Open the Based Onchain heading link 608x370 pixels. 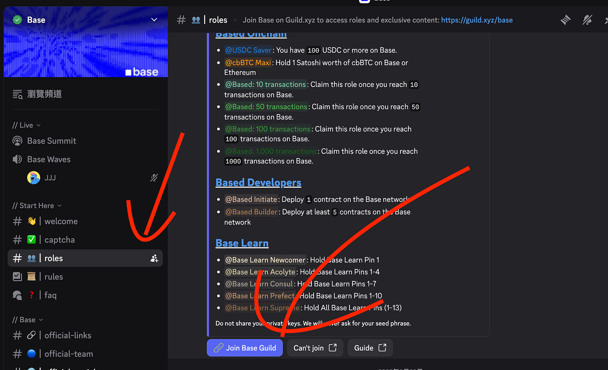click(251, 34)
